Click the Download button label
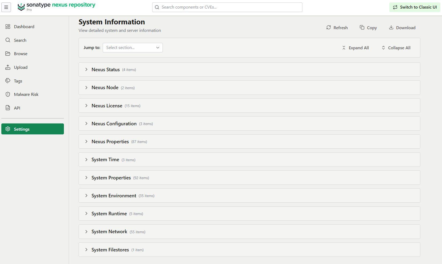The height and width of the screenshot is (264, 442). click(x=406, y=28)
